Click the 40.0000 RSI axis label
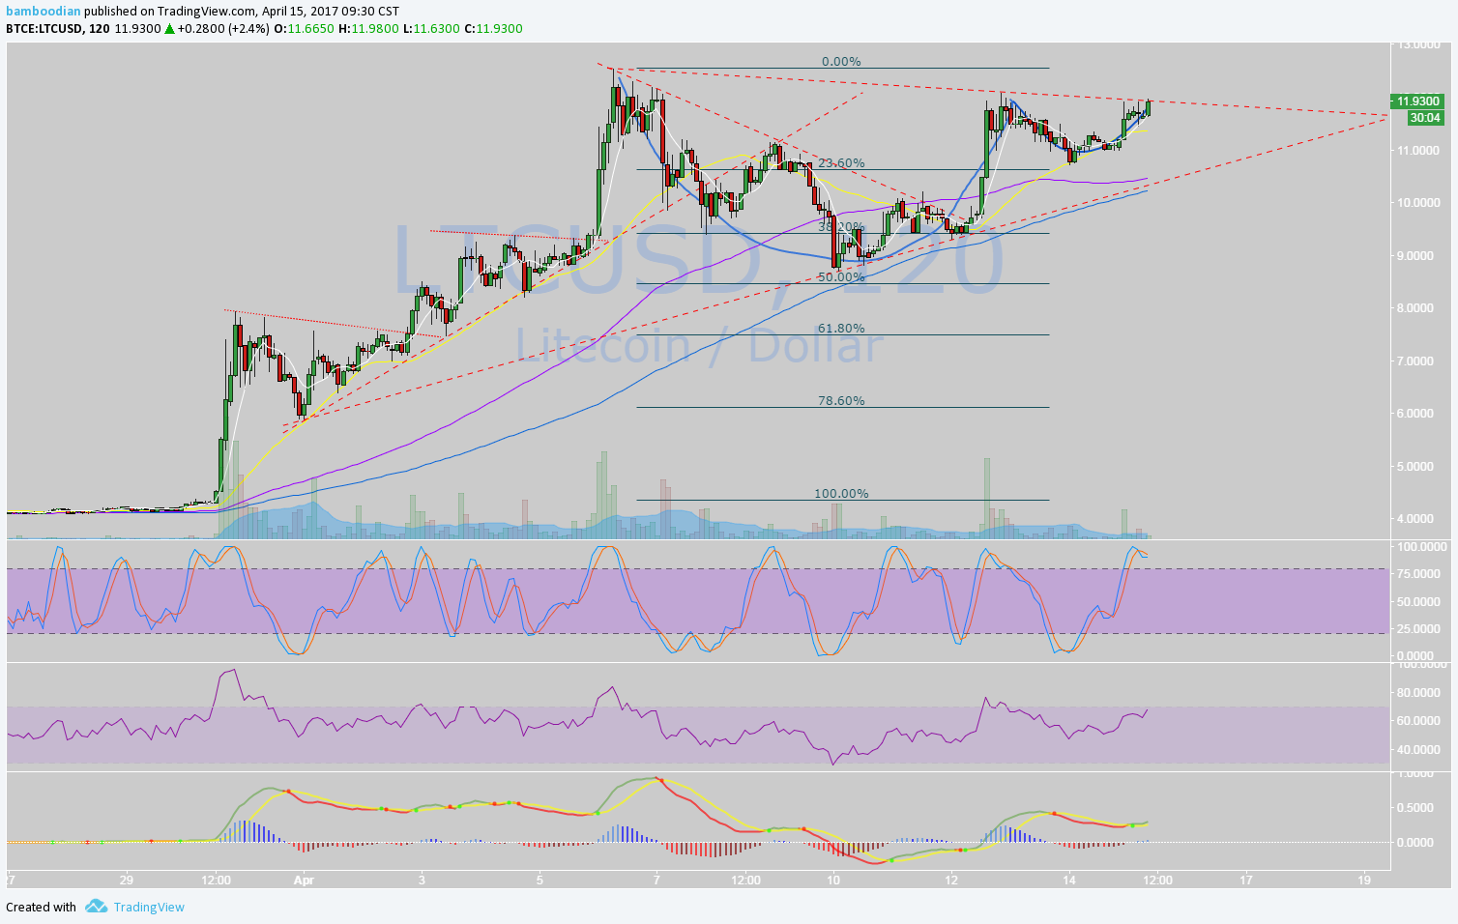Image resolution: width=1458 pixels, height=924 pixels. (1419, 749)
